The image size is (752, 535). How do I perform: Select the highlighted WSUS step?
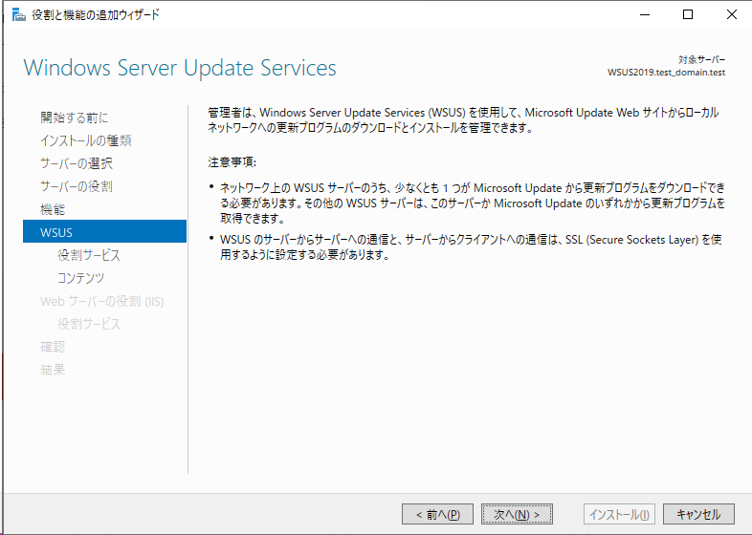(104, 232)
